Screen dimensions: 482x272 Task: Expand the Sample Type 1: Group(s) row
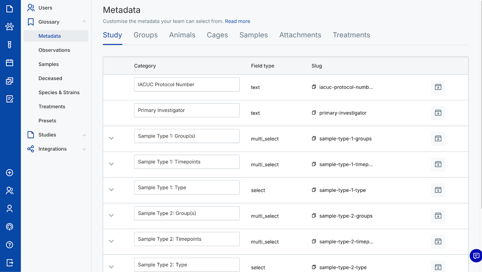[111, 138]
